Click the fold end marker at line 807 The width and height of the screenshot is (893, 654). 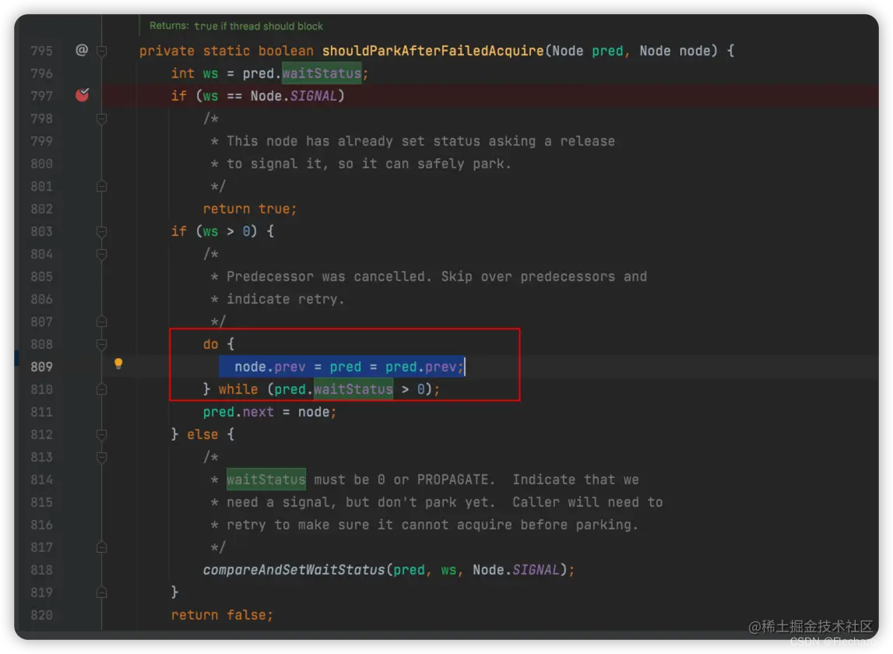coord(102,322)
